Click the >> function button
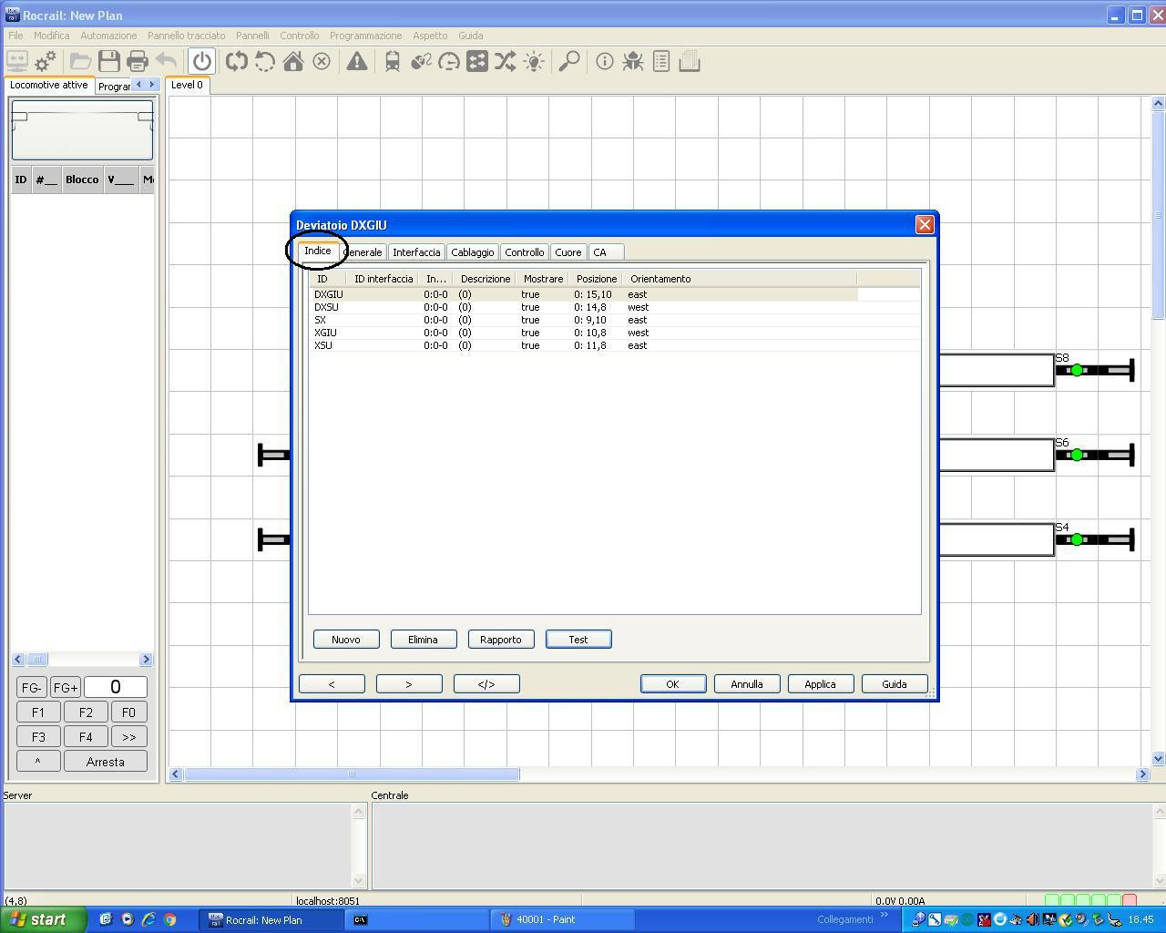 tap(128, 737)
